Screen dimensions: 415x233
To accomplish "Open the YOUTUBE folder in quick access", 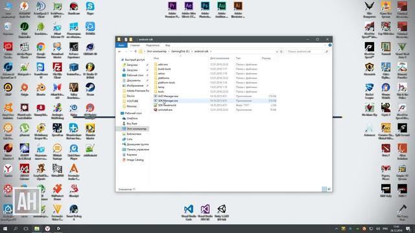I will coord(132,101).
